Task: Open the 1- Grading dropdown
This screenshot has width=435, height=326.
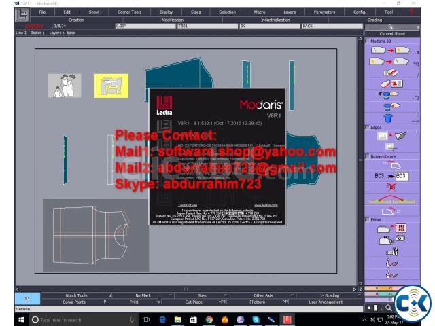Action: (330, 295)
